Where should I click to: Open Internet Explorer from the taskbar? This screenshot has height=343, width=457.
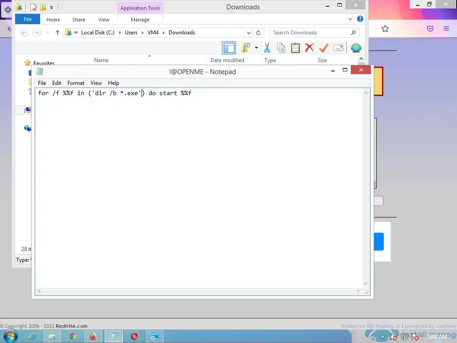point(32,337)
